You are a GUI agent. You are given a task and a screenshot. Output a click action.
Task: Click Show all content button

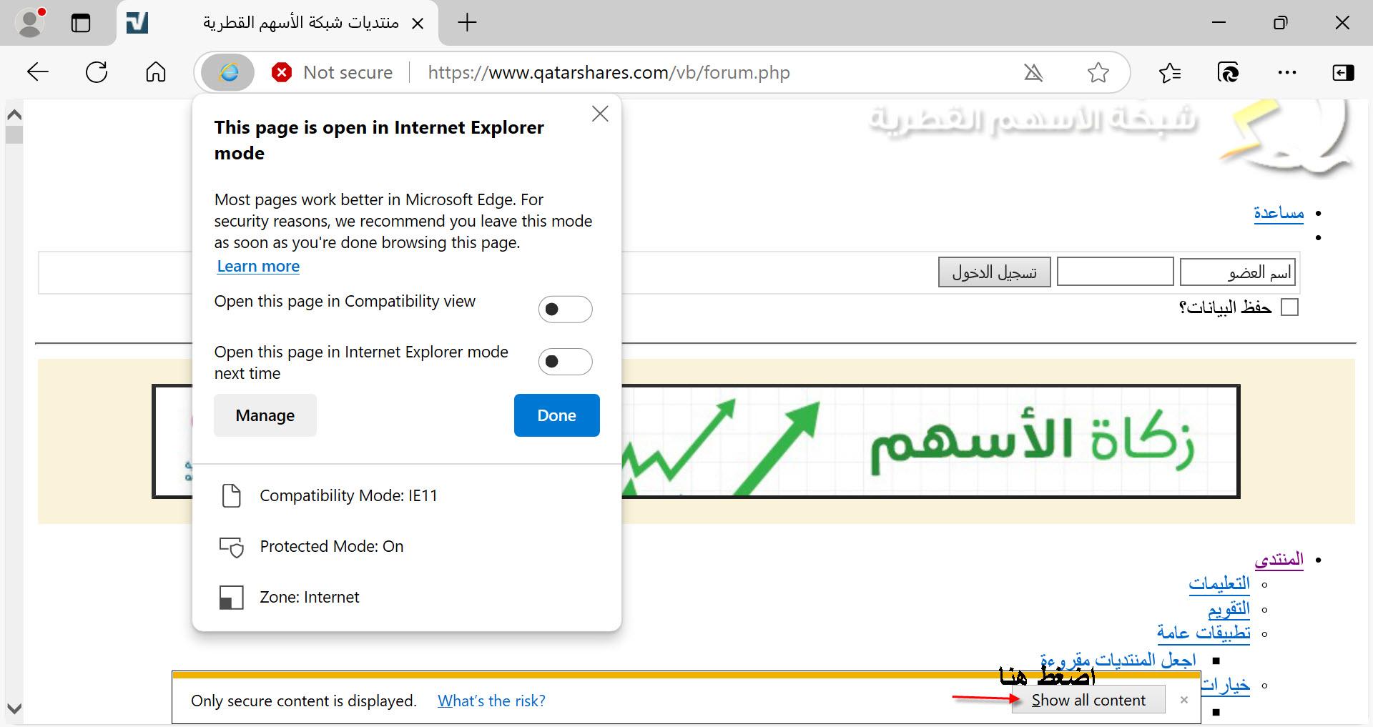click(x=1088, y=701)
